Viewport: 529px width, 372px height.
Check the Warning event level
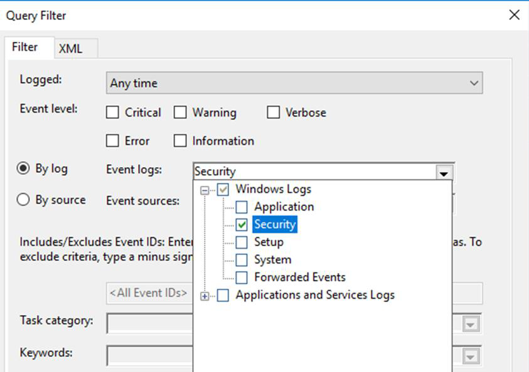181,112
